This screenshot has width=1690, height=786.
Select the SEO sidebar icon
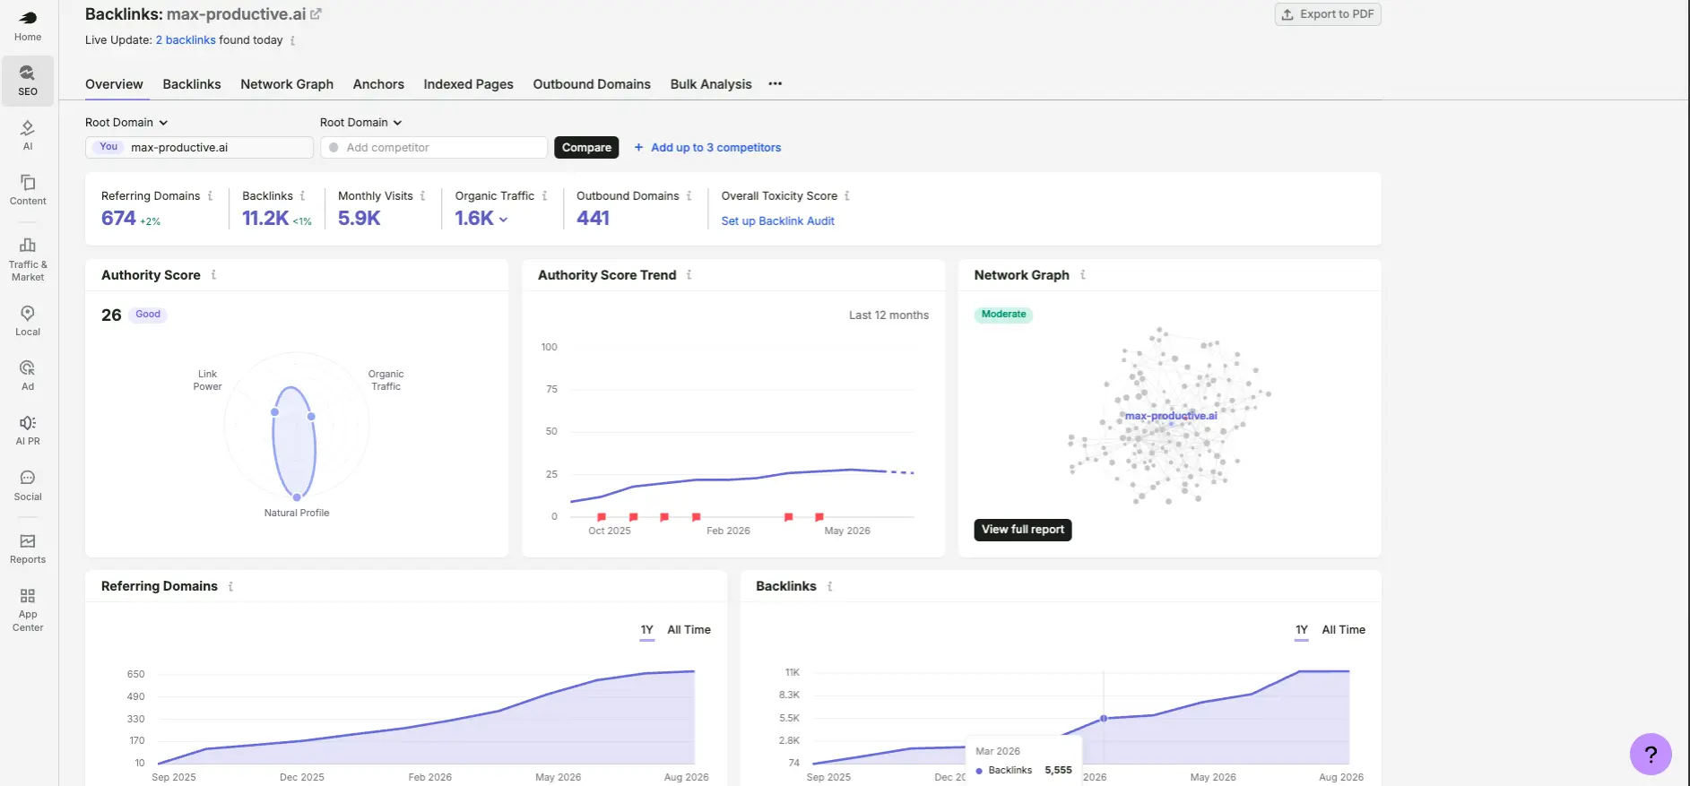tap(28, 81)
